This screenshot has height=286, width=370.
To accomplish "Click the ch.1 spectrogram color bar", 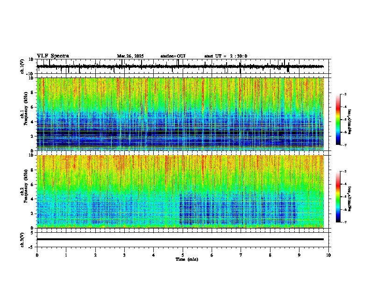I will point(338,120).
